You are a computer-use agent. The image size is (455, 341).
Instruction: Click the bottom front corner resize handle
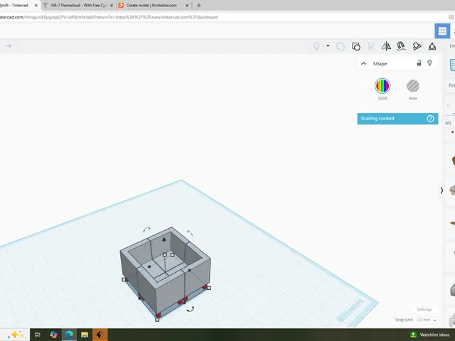[x=157, y=320]
